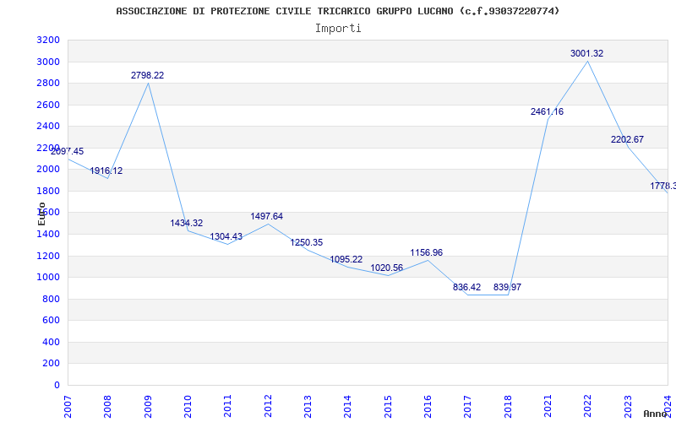Click the 2798.22 data point label
Image resolution: width=676 pixels, height=422 pixels.
click(147, 75)
